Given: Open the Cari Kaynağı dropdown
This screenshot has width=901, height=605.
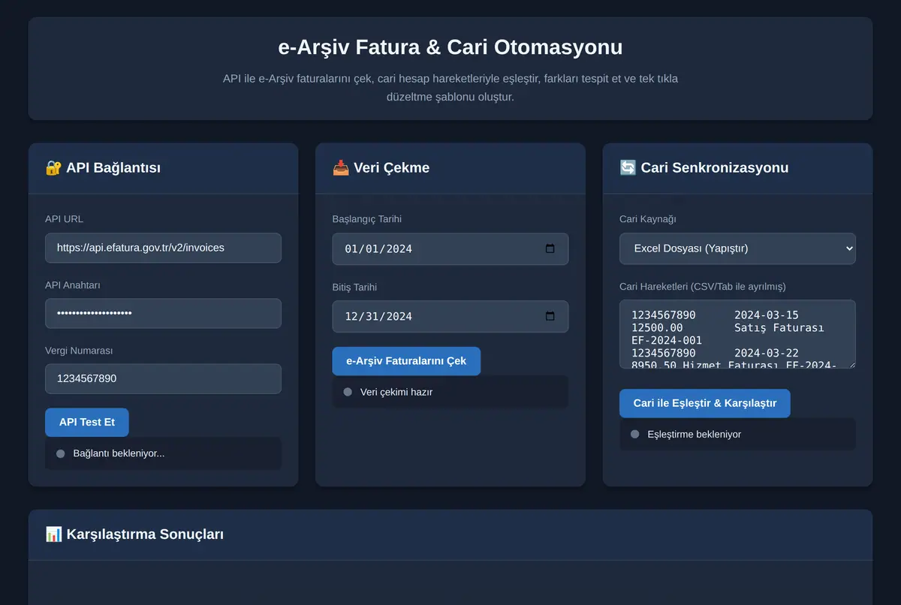Looking at the screenshot, I should (x=737, y=248).
